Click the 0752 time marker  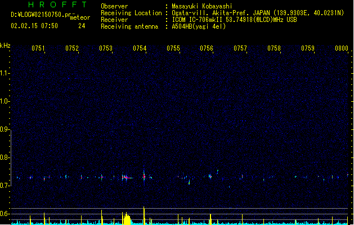72,48
